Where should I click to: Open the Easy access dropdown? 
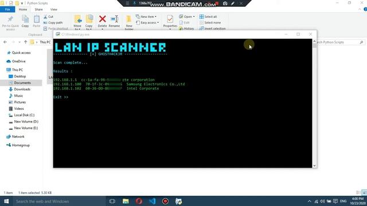(x=147, y=23)
